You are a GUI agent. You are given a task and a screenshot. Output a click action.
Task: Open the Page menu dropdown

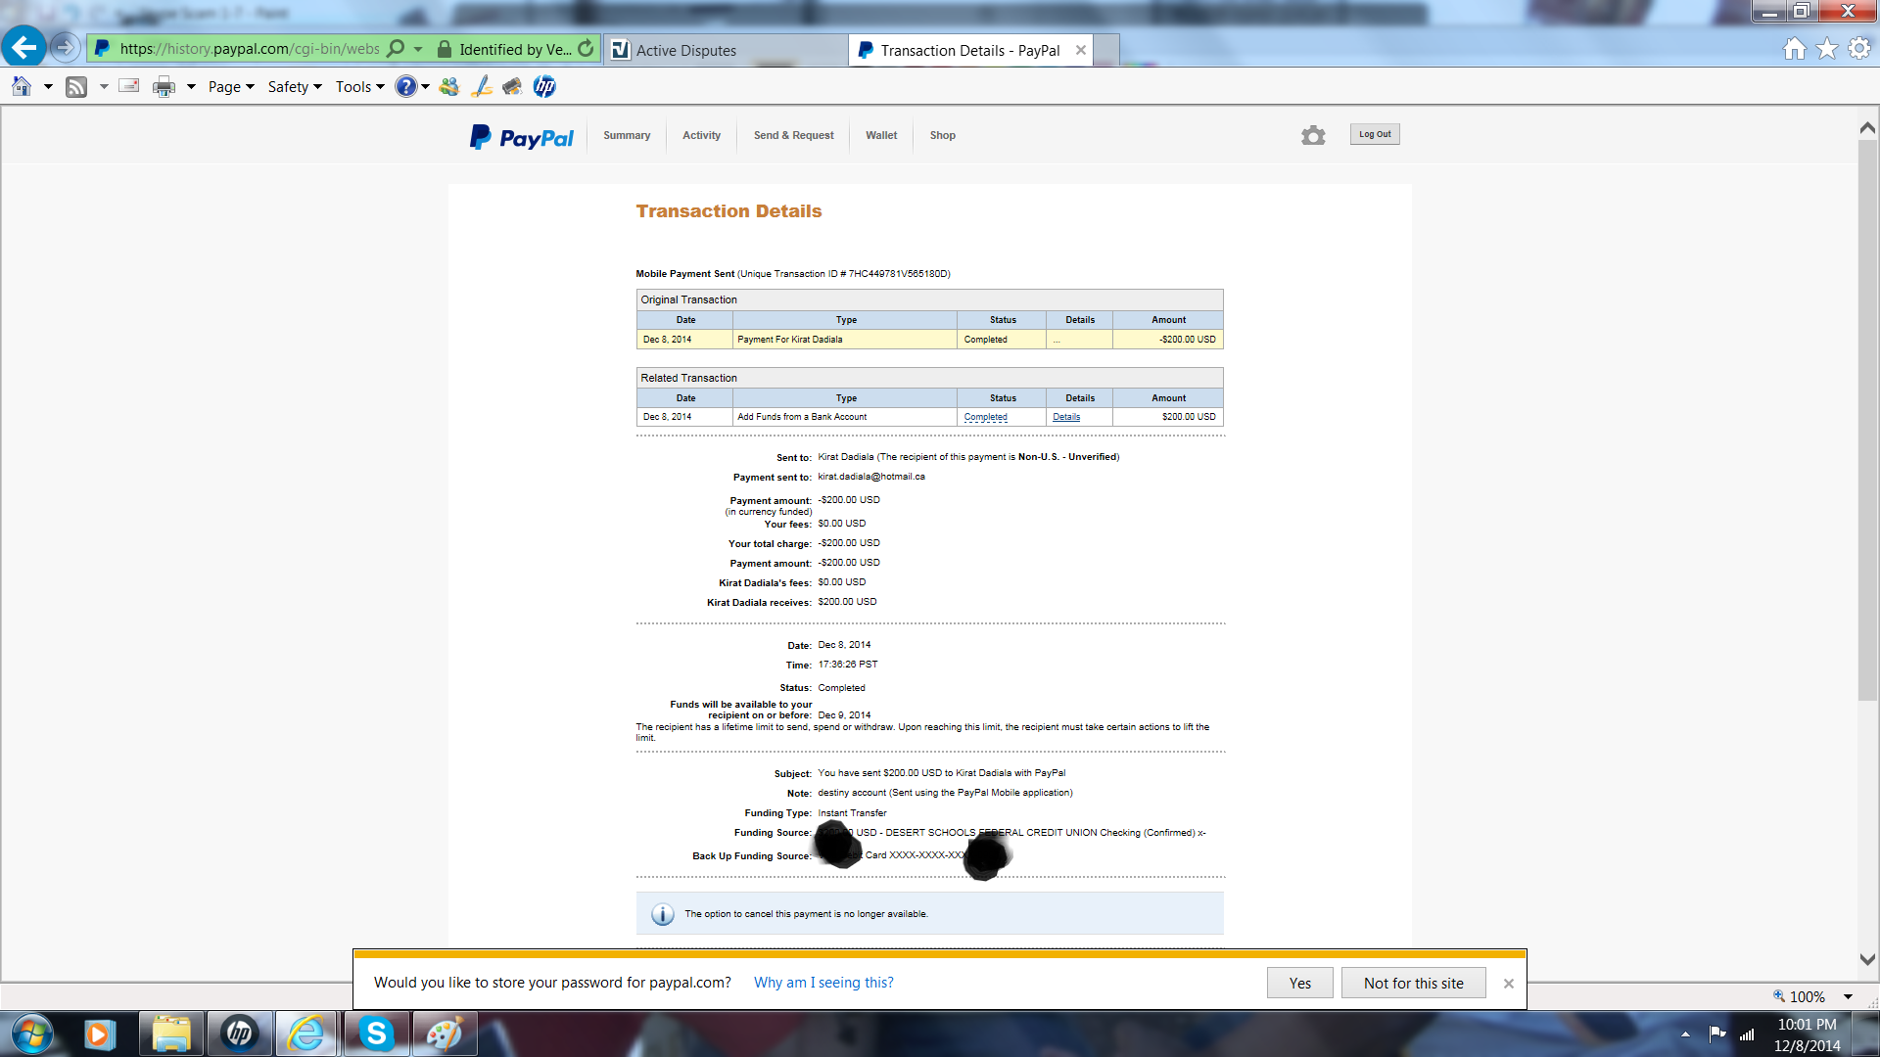tap(231, 87)
